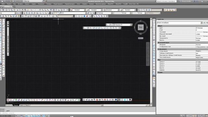Open the dimension style Standard dropdown
This screenshot has height=117, width=208.
(96, 10)
